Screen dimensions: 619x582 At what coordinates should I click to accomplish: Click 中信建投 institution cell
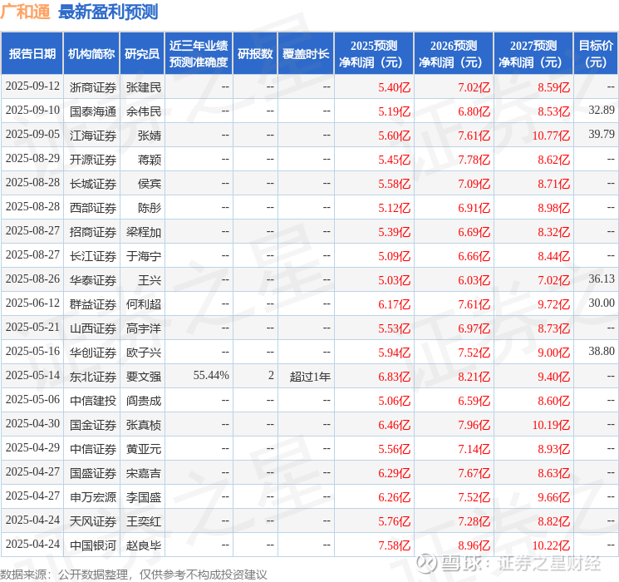[x=93, y=401]
